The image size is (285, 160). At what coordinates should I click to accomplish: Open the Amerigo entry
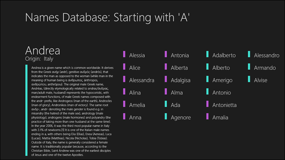click(x=222, y=80)
